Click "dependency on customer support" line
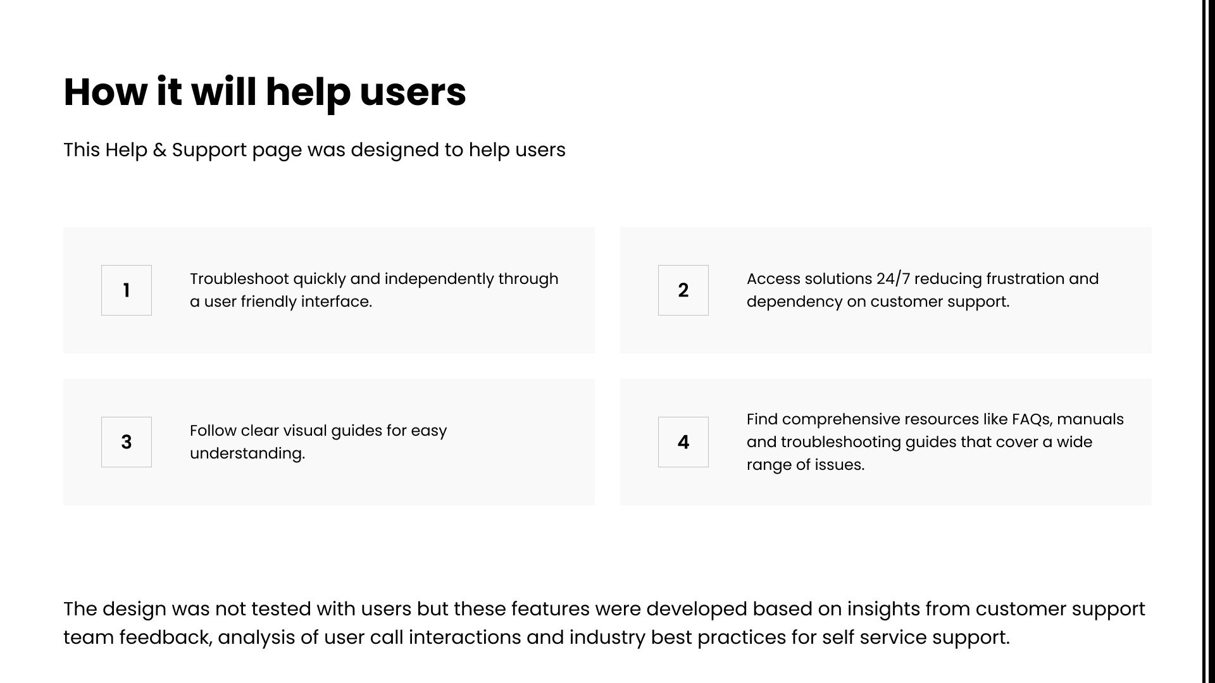Screen dimensions: 1215x683 [x=877, y=302]
